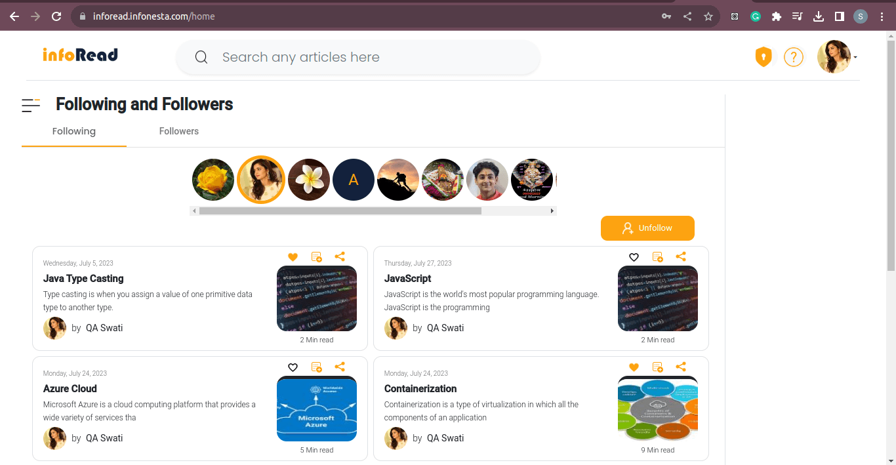The width and height of the screenshot is (896, 465).
Task: Click the magnifier search icon
Action: click(201, 58)
